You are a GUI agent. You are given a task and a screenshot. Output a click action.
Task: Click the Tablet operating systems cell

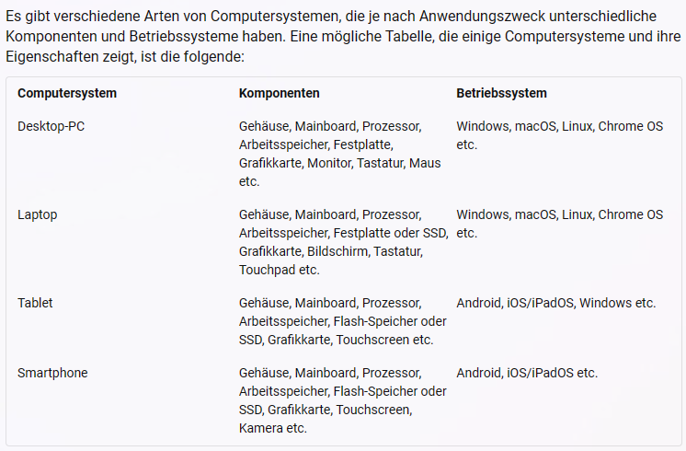[555, 303]
